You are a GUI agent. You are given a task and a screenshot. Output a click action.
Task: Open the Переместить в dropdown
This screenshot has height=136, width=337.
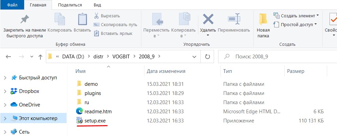pos(156,36)
